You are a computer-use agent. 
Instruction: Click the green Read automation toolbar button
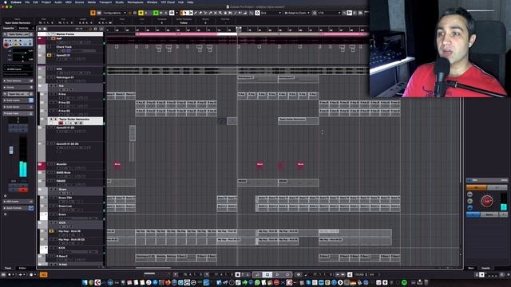pos(156,13)
